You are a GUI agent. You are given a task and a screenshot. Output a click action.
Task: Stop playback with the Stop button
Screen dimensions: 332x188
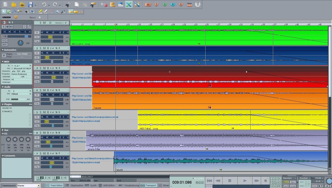[x=230, y=181]
